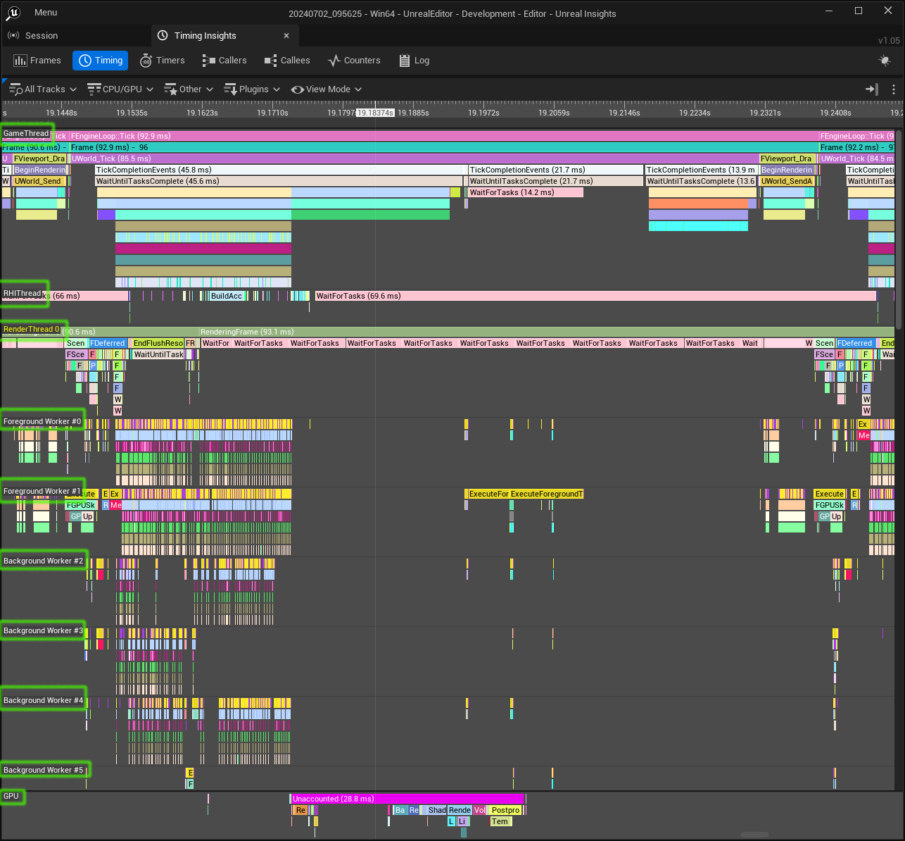Show the Counters panel
This screenshot has height=841, width=905.
[354, 61]
